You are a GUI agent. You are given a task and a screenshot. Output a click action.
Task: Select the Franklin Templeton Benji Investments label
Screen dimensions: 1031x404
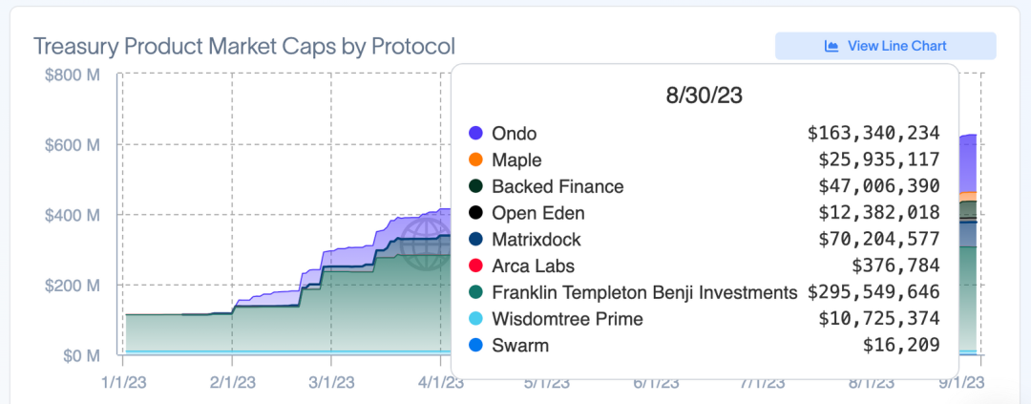pyautogui.click(x=644, y=292)
